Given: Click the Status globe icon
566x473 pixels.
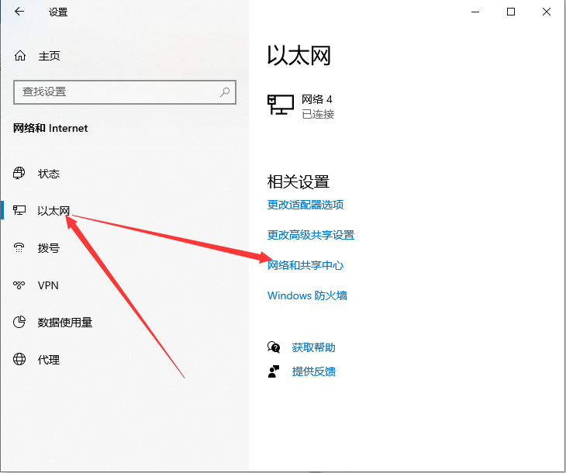Looking at the screenshot, I should [20, 174].
